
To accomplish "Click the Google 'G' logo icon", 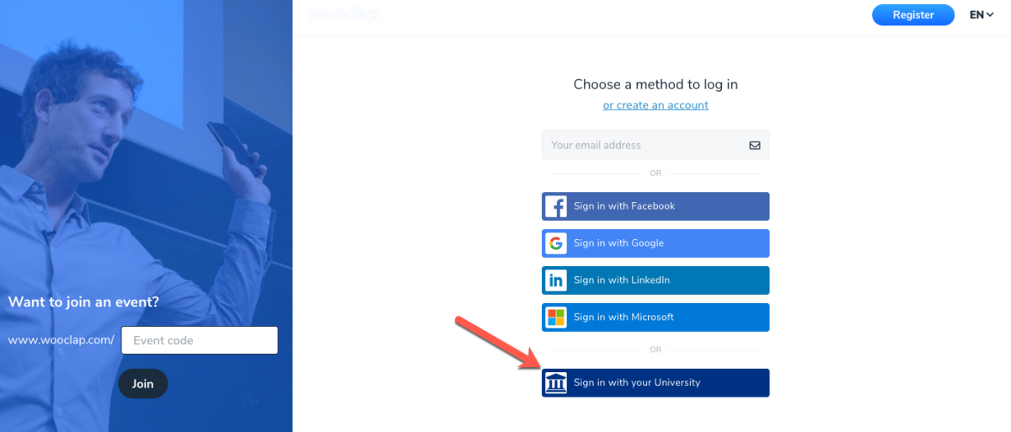I will point(555,243).
